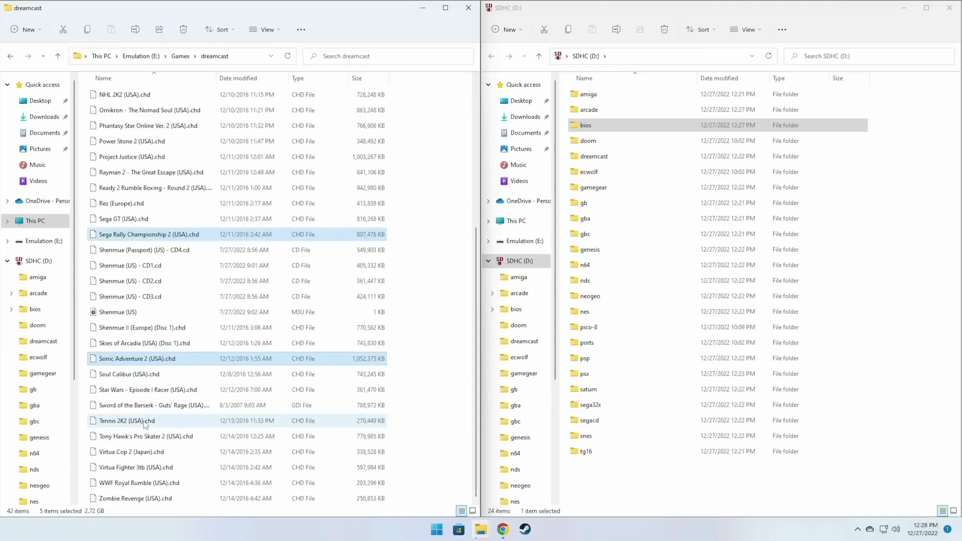Show hidden system tray icons
Screen dimensions: 962x541
coord(858,529)
